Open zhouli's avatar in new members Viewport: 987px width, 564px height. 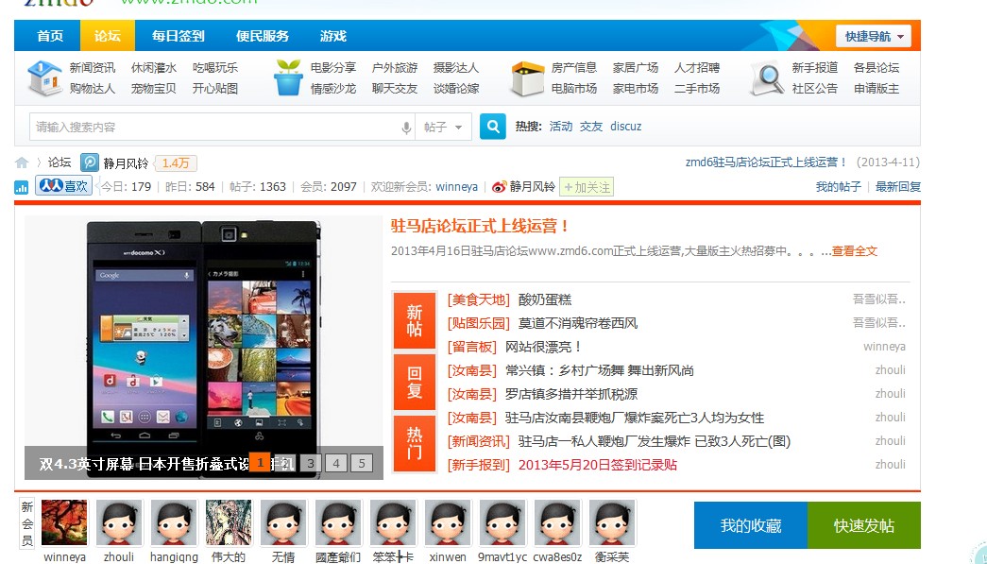click(x=119, y=522)
